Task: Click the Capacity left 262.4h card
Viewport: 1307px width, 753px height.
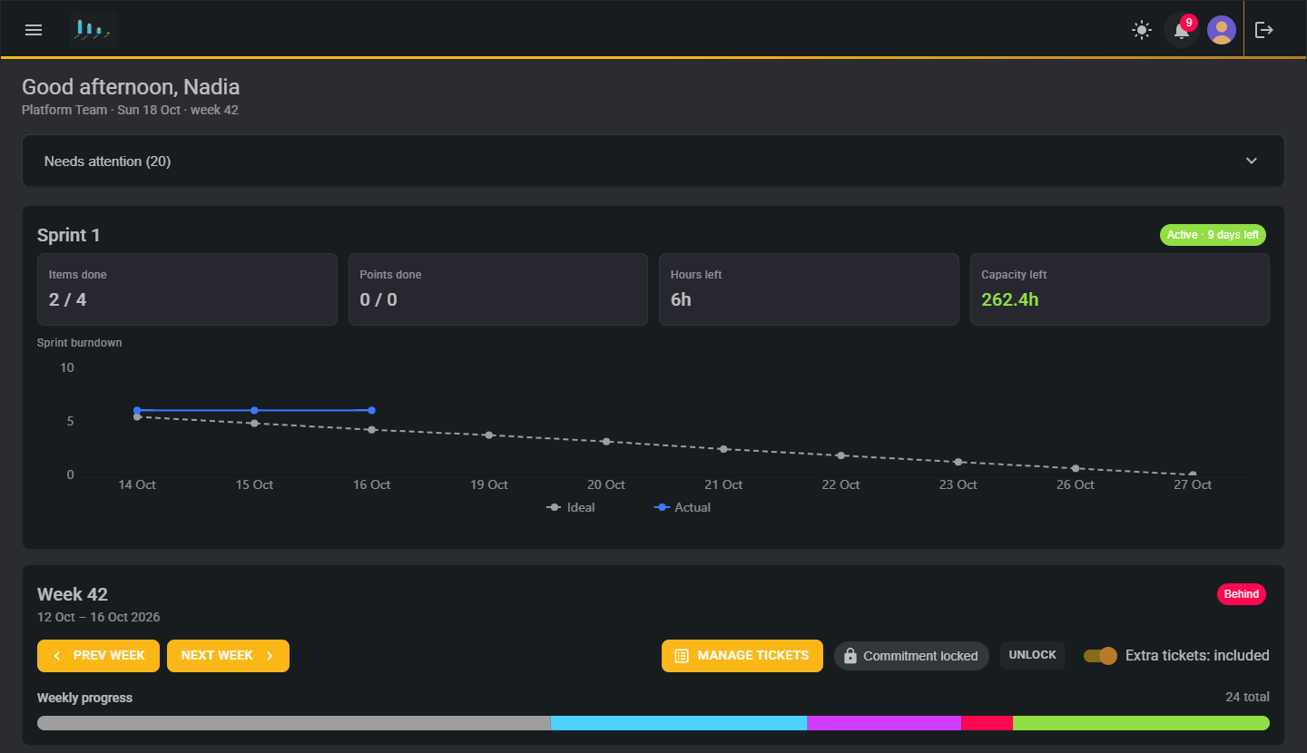Action: pos(1120,289)
